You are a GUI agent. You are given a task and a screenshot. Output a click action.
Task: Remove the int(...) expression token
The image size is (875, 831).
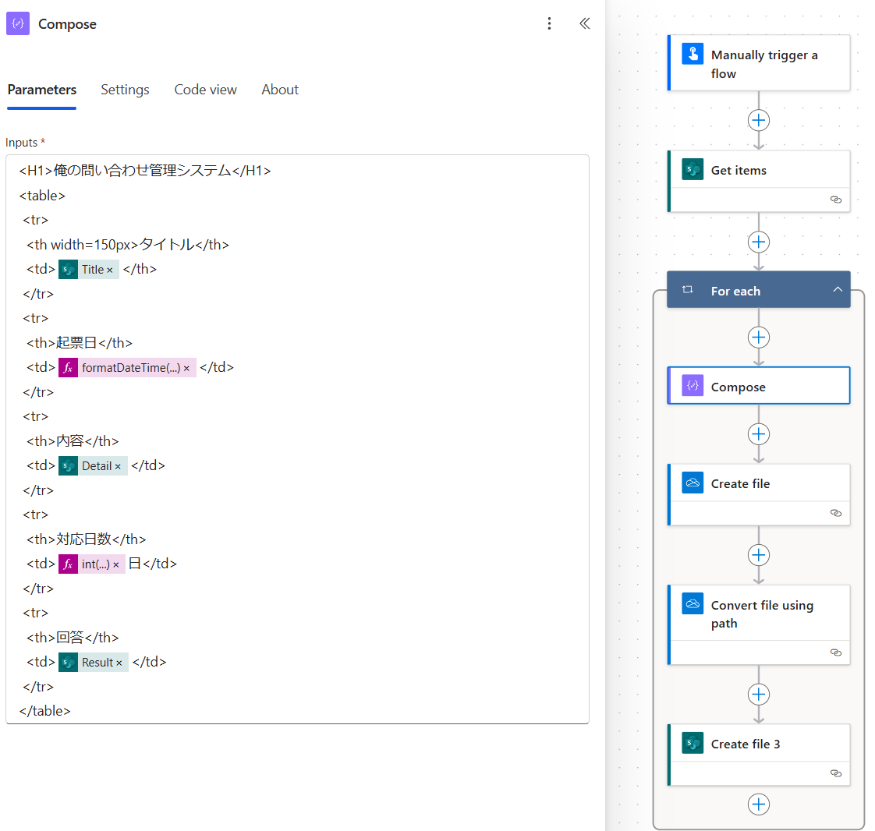tap(116, 565)
